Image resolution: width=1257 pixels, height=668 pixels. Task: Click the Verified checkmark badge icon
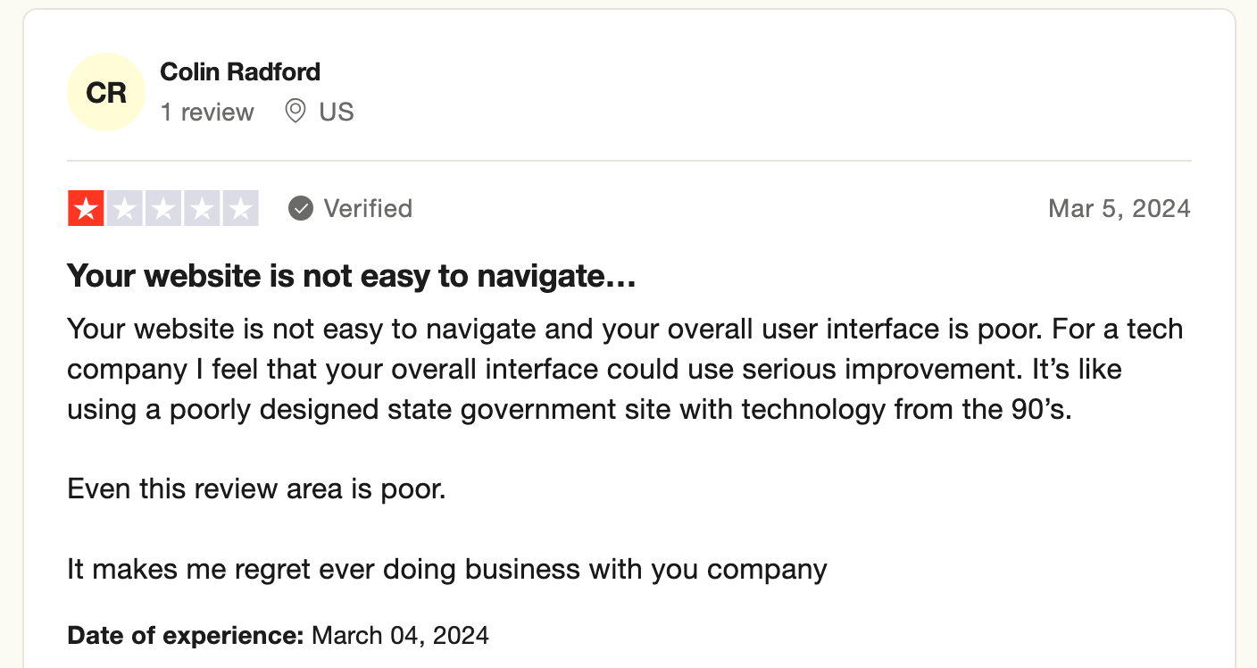coord(301,209)
